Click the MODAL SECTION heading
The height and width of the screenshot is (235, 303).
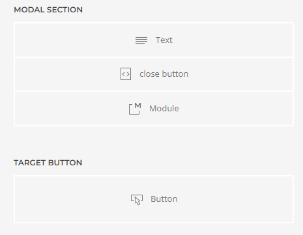[48, 10]
